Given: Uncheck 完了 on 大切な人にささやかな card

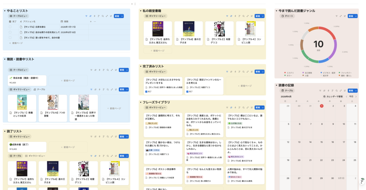Looking at the screenshot, I should 147,92.
